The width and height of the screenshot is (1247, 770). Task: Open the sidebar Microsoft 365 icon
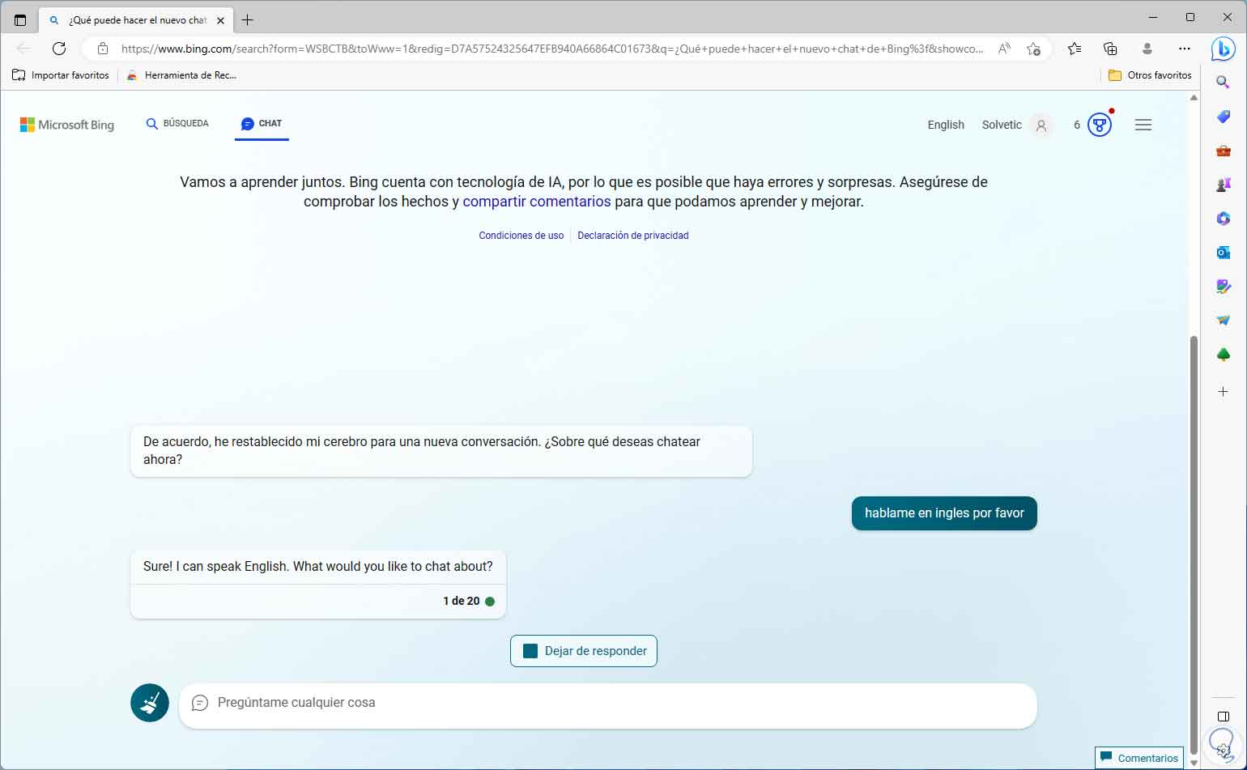coord(1224,219)
